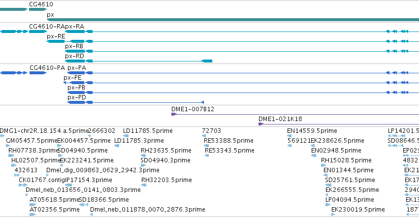Open the RH32203.5prime EST
Screen dimensions: 419x217
pos(144,185)
